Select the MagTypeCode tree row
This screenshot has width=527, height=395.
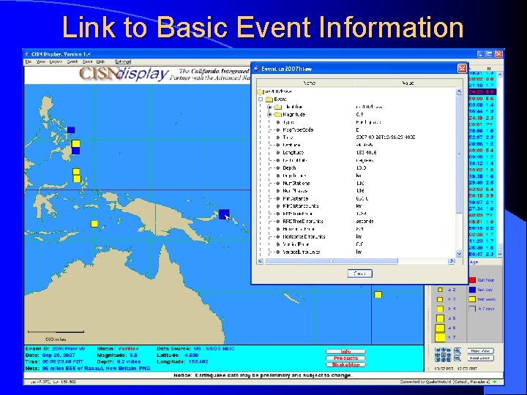[356, 129]
